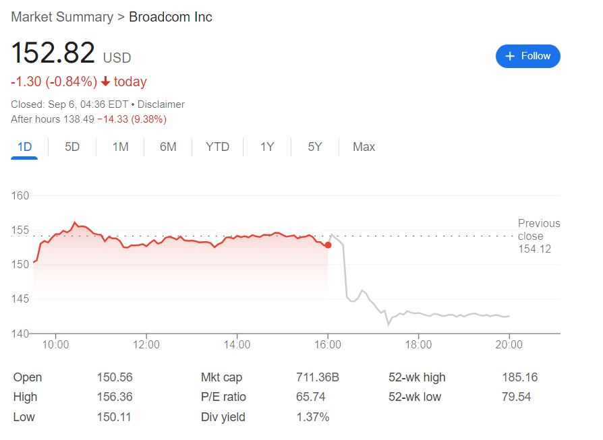Click the plus icon on Follow
This screenshot has height=440, width=603.
click(510, 56)
